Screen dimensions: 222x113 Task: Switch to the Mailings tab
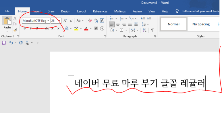(x=120, y=11)
